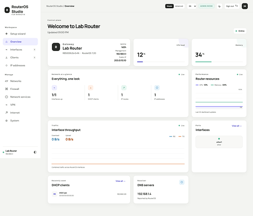Click the Sign out button

coord(232,6)
